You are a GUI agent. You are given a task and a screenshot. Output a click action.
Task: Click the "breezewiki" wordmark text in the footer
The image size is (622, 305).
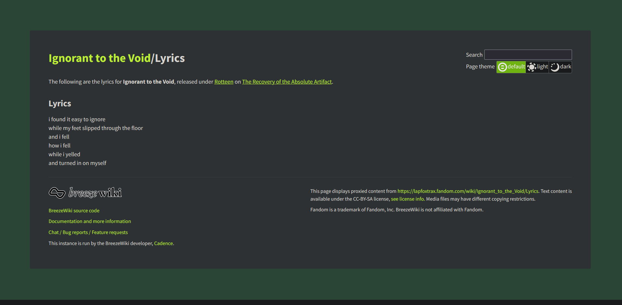[x=95, y=193]
